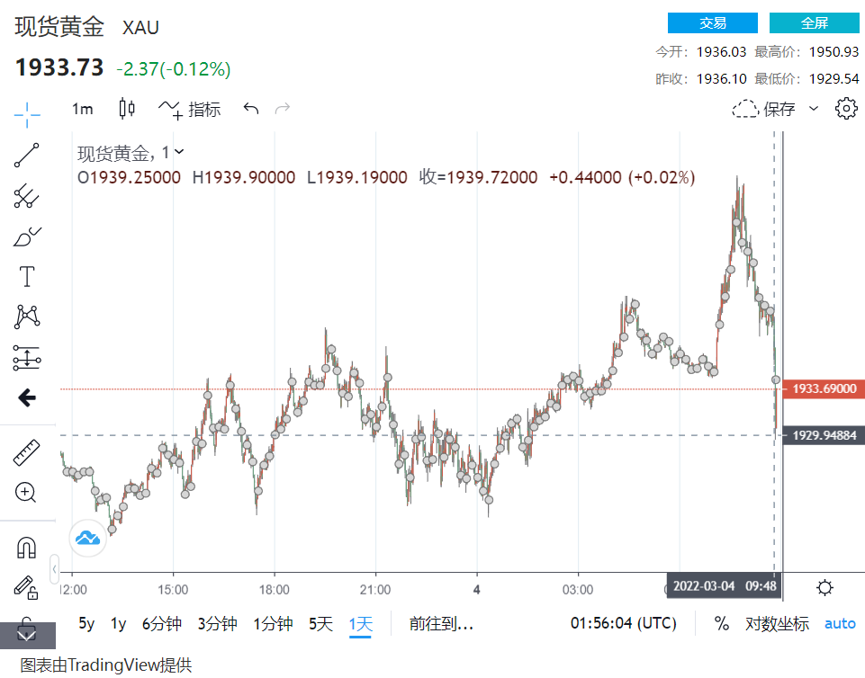Select the brush drawing tool

(27, 236)
